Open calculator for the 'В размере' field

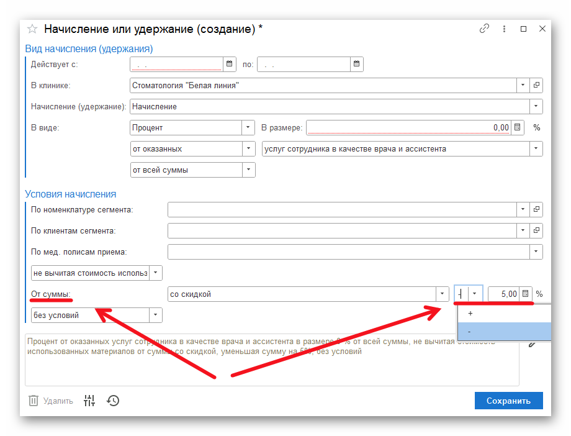[518, 127]
